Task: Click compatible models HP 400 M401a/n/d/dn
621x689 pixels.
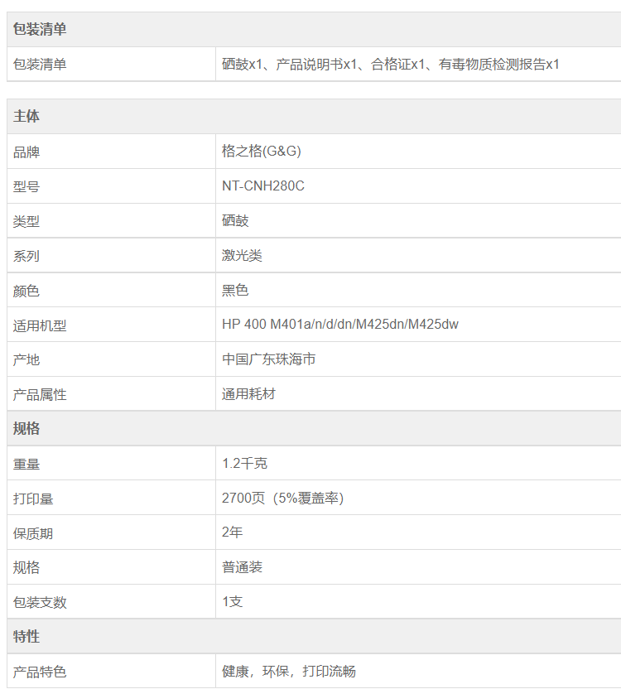Action: 340,325
